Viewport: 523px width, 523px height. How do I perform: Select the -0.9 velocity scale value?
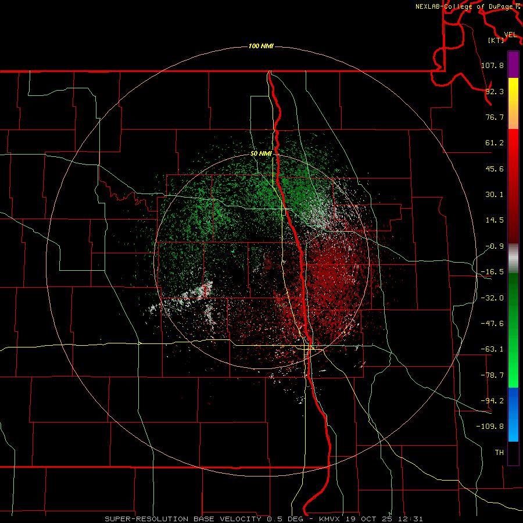(495, 246)
